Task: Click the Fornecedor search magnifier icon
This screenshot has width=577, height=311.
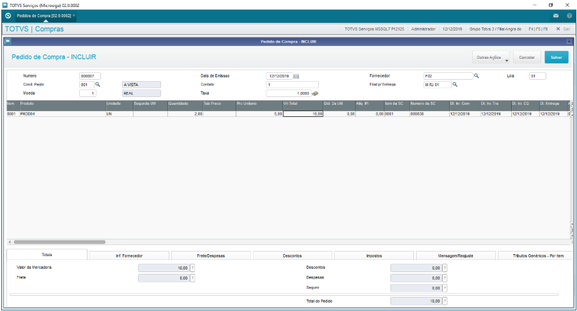Action: pos(476,76)
